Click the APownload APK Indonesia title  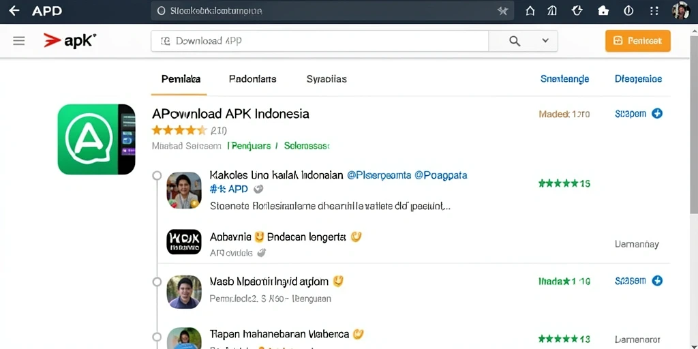(x=230, y=114)
